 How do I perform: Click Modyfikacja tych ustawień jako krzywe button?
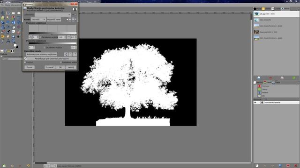tap(51, 59)
